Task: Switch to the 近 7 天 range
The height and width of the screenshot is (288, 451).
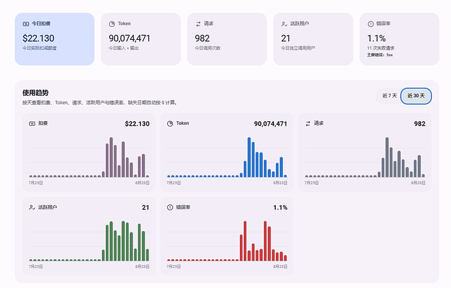Action: 389,96
